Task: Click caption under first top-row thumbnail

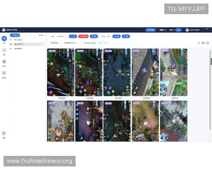Action: point(61,98)
